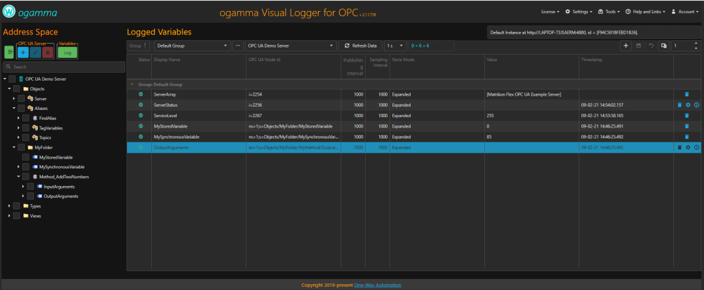This screenshot has height=290, width=704.
Task: Expand the Topics tree node
Action: tap(18, 137)
